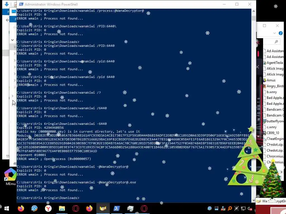The height and width of the screenshot is (214, 286).
Task: Click the PowerShell window title text
Action: [51, 4]
